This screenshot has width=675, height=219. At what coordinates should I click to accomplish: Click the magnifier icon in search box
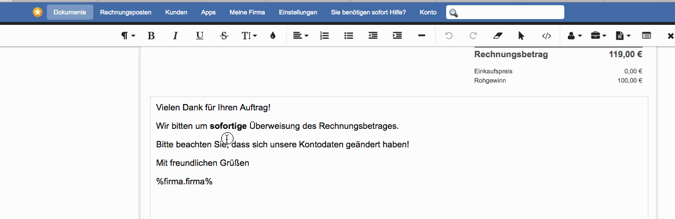pos(453,13)
